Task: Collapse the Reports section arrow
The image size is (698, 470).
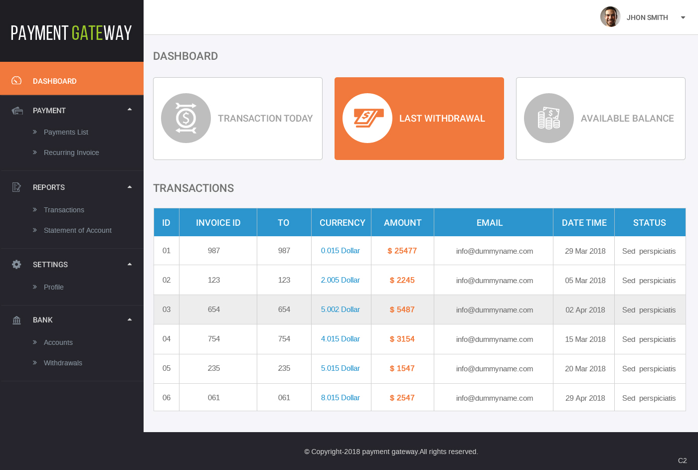Action: pyautogui.click(x=130, y=187)
